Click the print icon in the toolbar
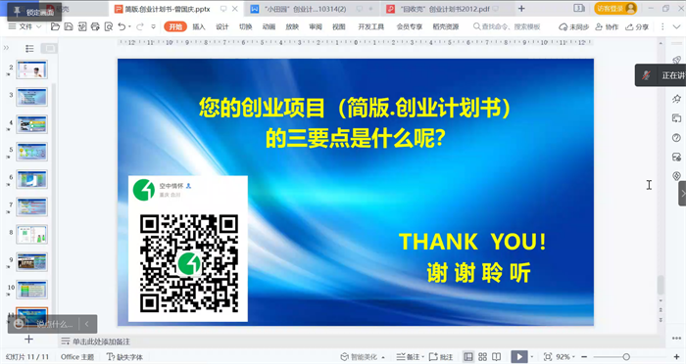Image resolution: width=686 pixels, height=364 pixels. click(95, 27)
